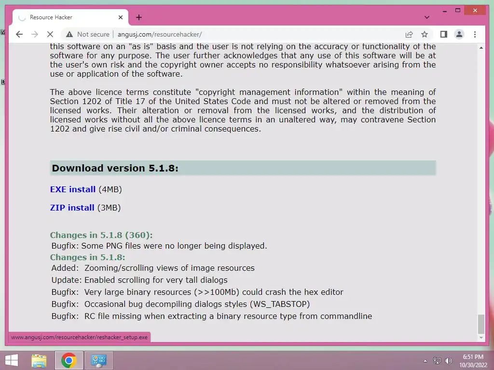Click the scrollbar down arrow

point(481,338)
